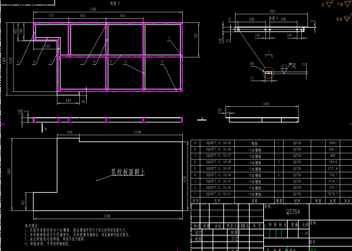Click the 760 vertical dimension beside the frame
The image size is (352, 251).
196,35
